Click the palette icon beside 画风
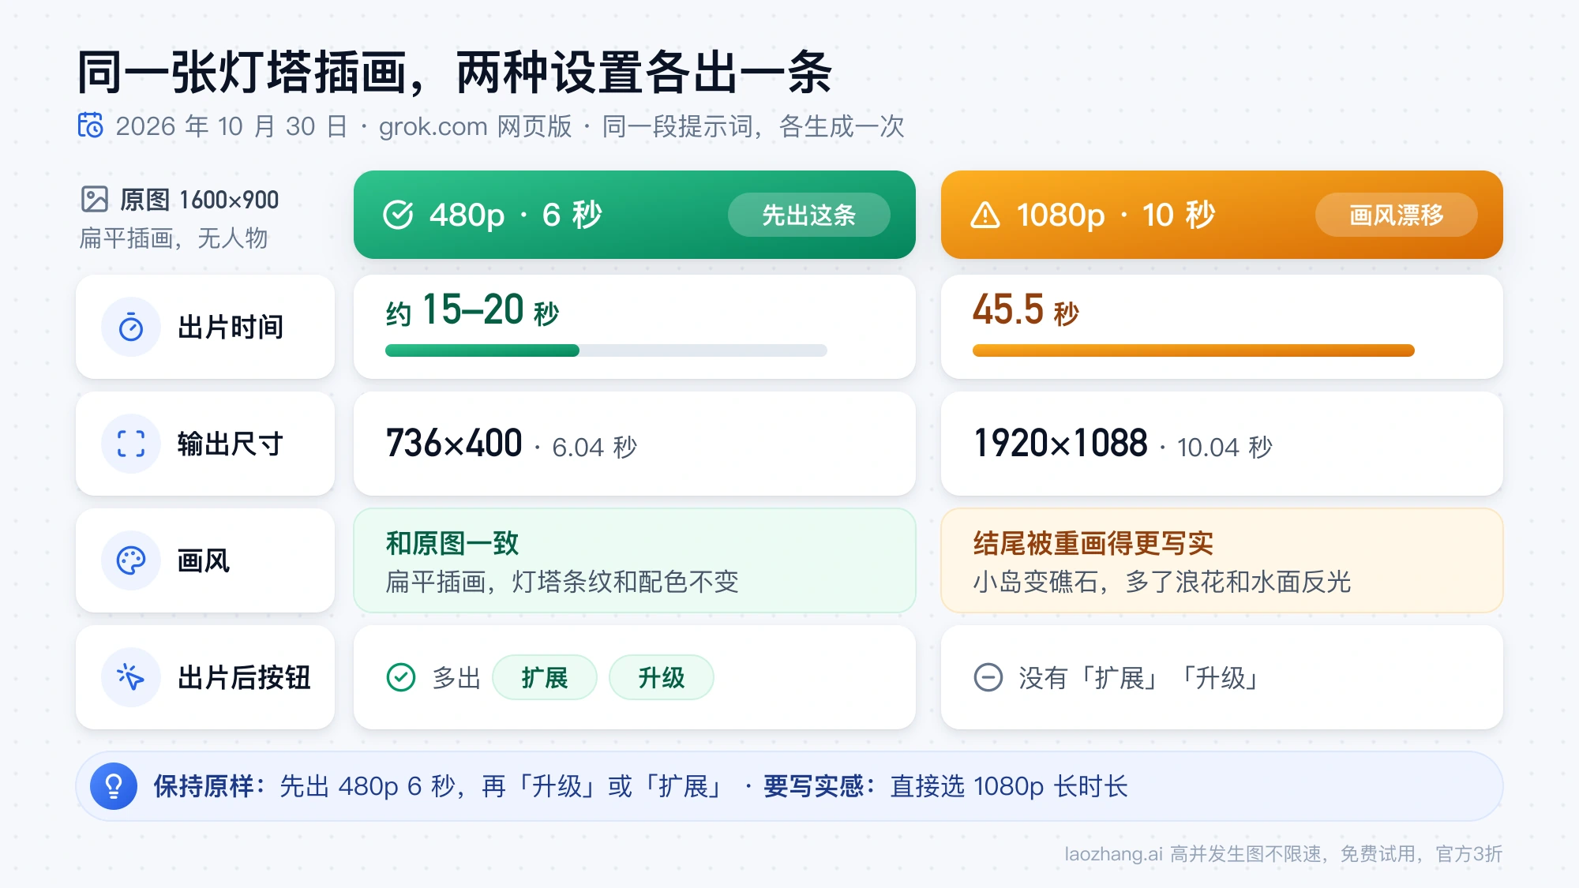Image resolution: width=1579 pixels, height=888 pixels. click(x=131, y=560)
